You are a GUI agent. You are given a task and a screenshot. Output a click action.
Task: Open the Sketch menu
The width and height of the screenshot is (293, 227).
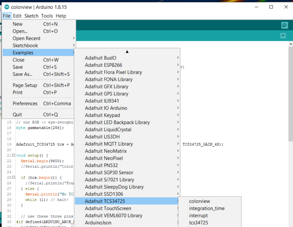click(x=31, y=16)
